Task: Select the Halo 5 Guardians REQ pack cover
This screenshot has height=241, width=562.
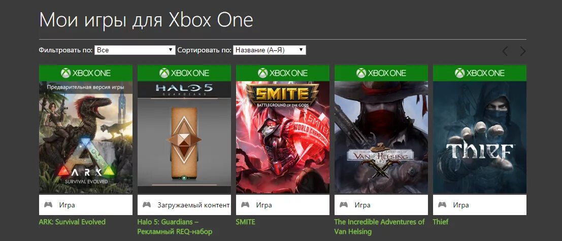Action: coord(184,137)
